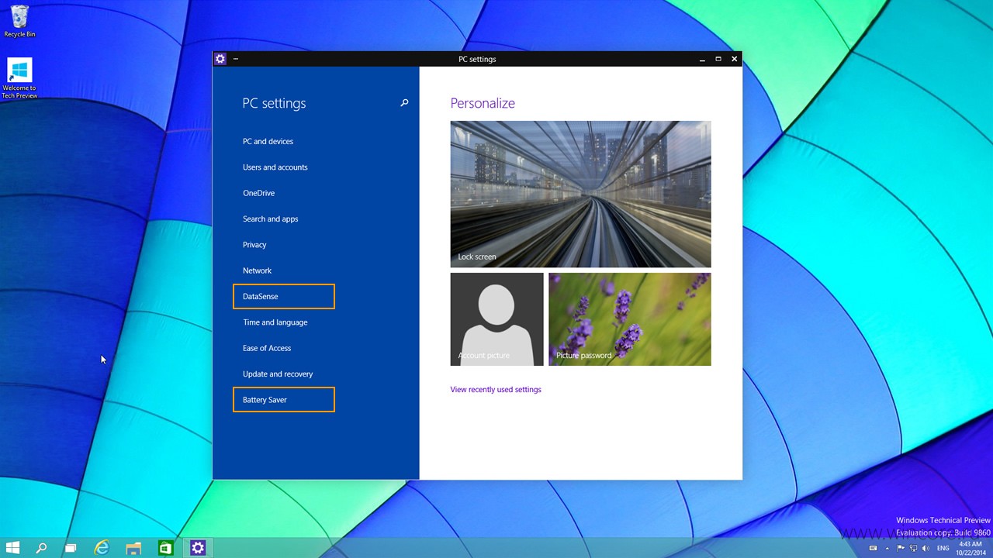Go to Time and language
Image resolution: width=993 pixels, height=558 pixels.
275,322
